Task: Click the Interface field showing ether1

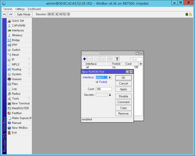Action: (x=102, y=77)
